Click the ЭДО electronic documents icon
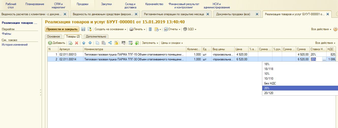The width and height of the screenshot is (338, 128). (x=185, y=29)
